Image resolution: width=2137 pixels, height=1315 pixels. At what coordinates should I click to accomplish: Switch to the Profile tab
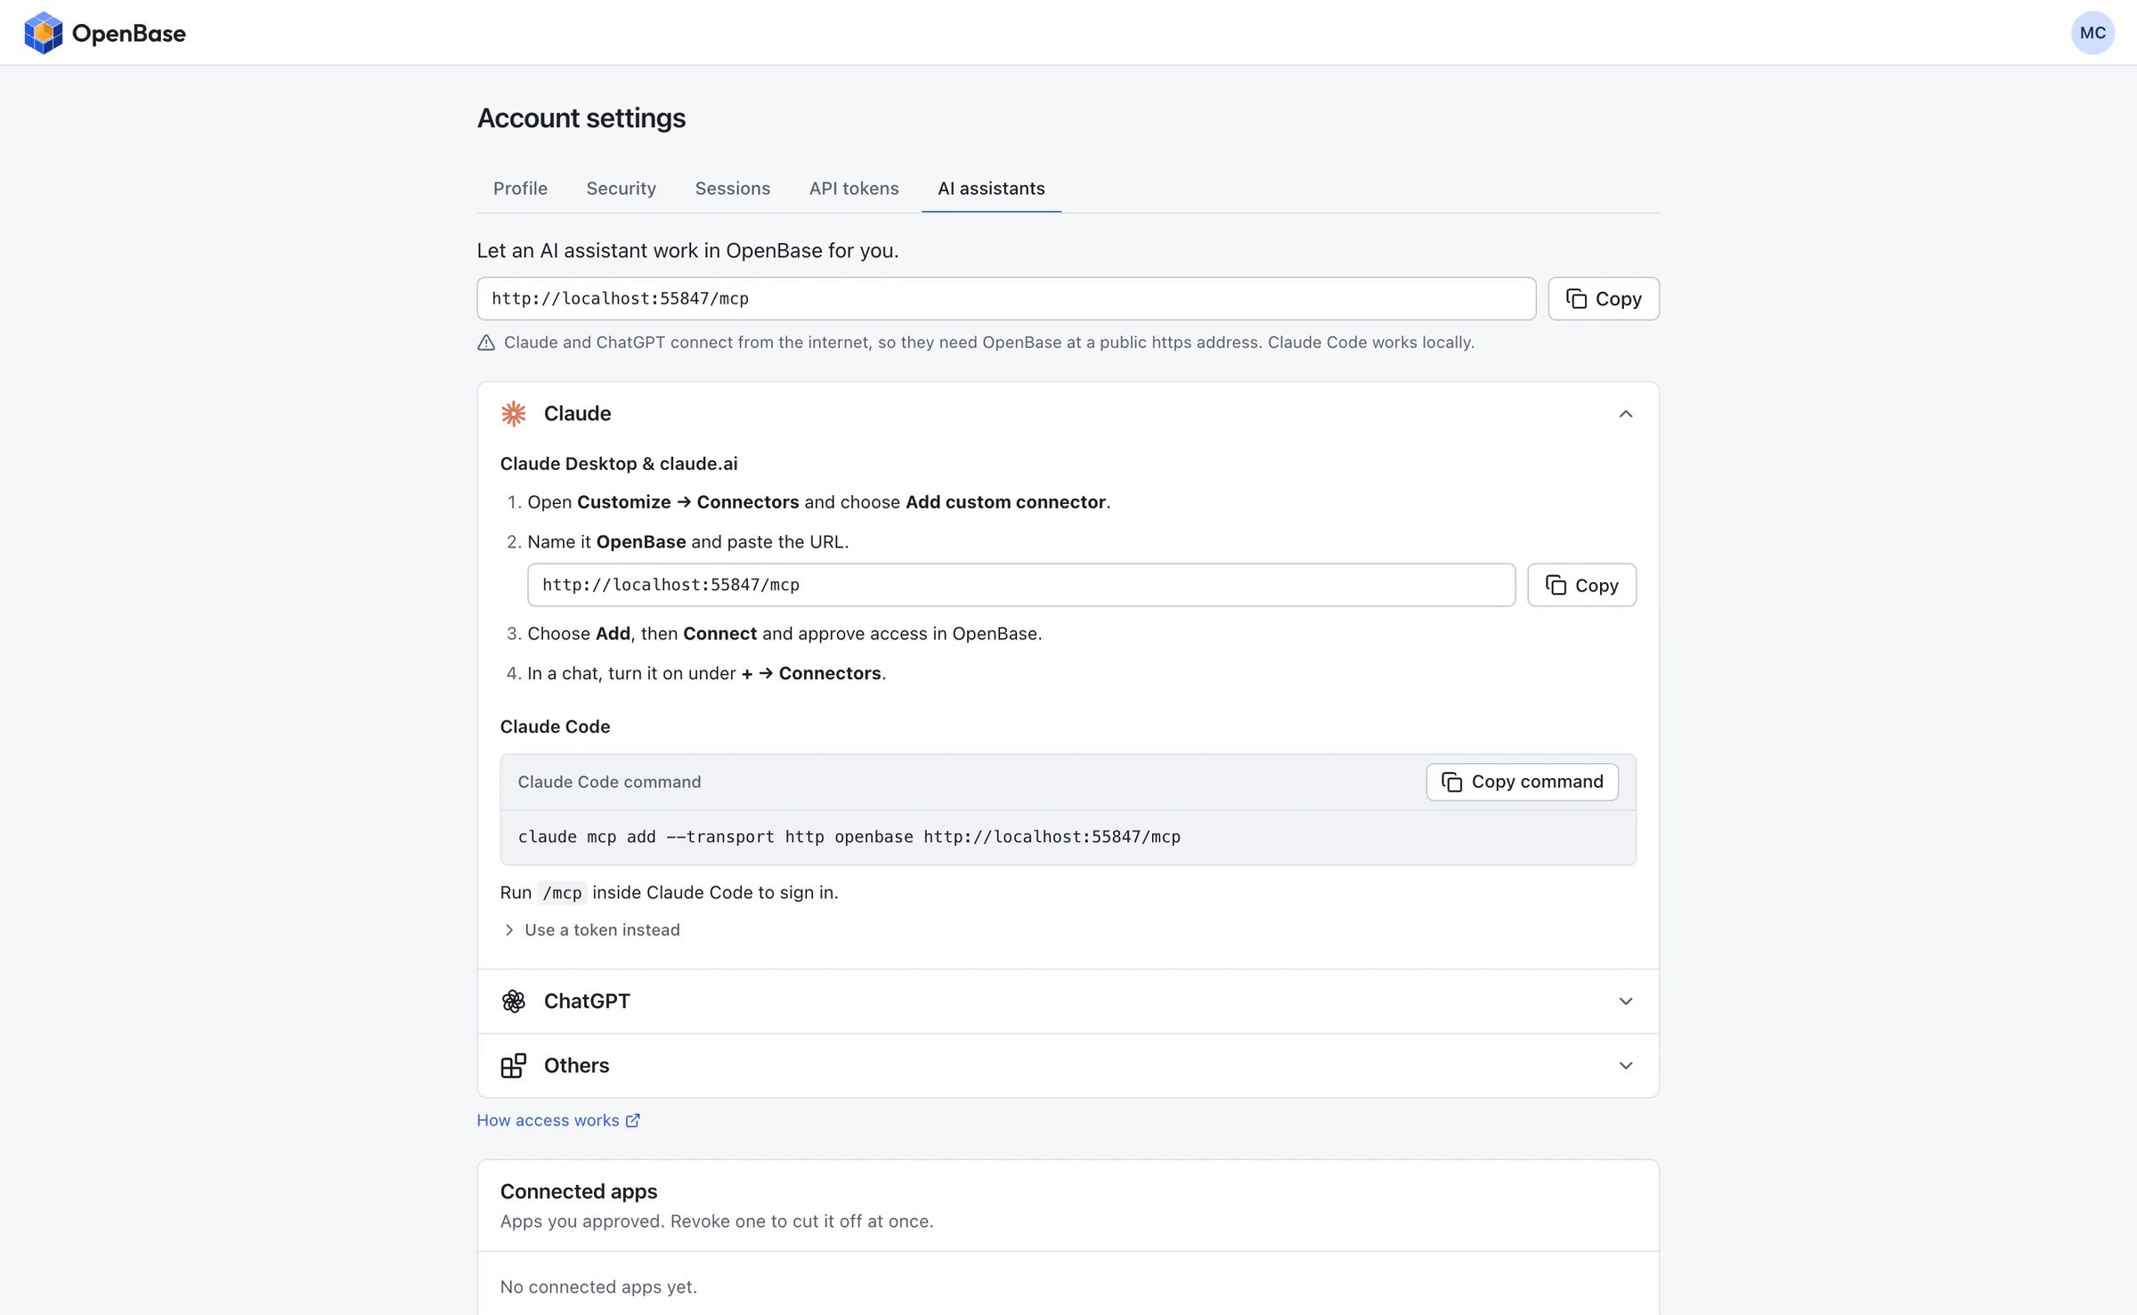tap(521, 189)
